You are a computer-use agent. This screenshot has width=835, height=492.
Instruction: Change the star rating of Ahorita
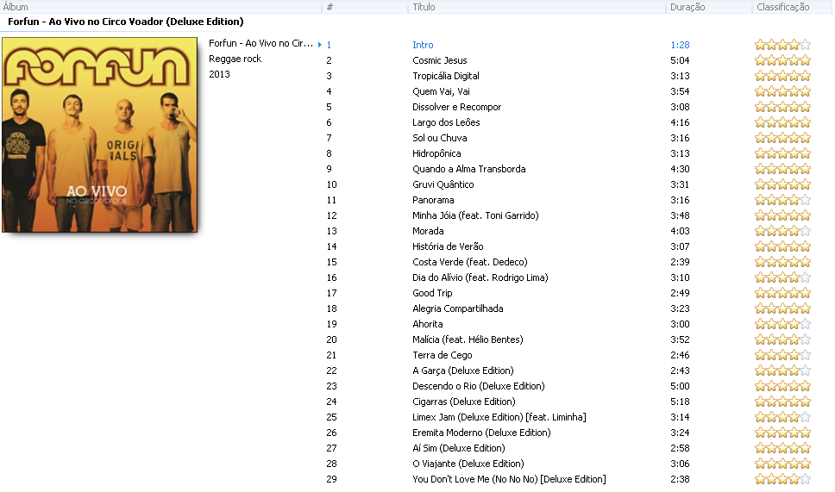pos(783,324)
